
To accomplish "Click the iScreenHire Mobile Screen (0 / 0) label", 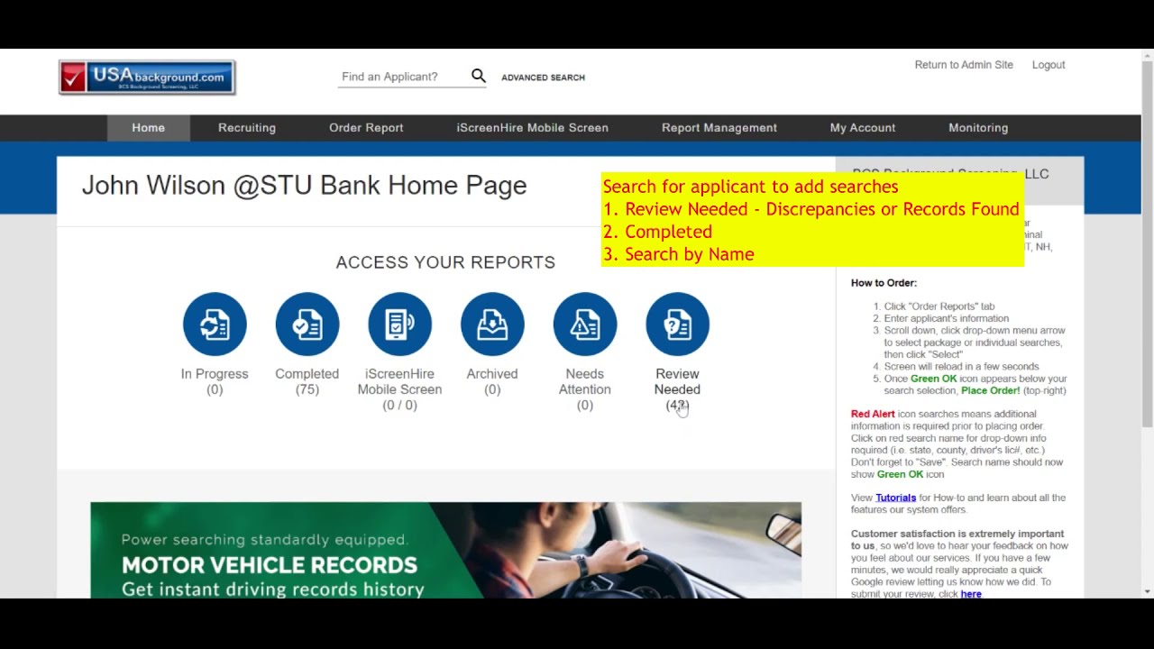I will 399,389.
